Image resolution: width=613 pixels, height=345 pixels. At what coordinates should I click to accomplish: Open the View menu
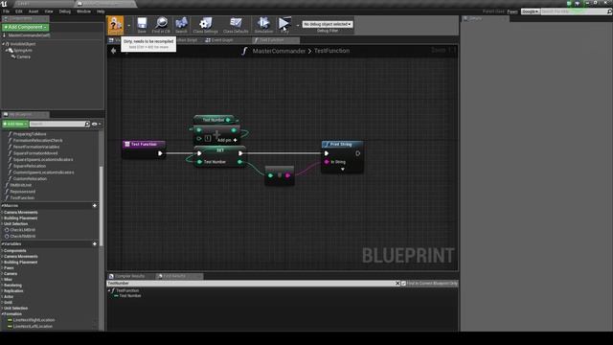(49, 11)
